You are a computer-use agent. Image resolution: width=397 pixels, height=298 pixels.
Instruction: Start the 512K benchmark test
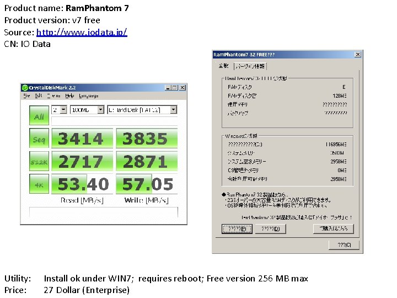(x=39, y=161)
